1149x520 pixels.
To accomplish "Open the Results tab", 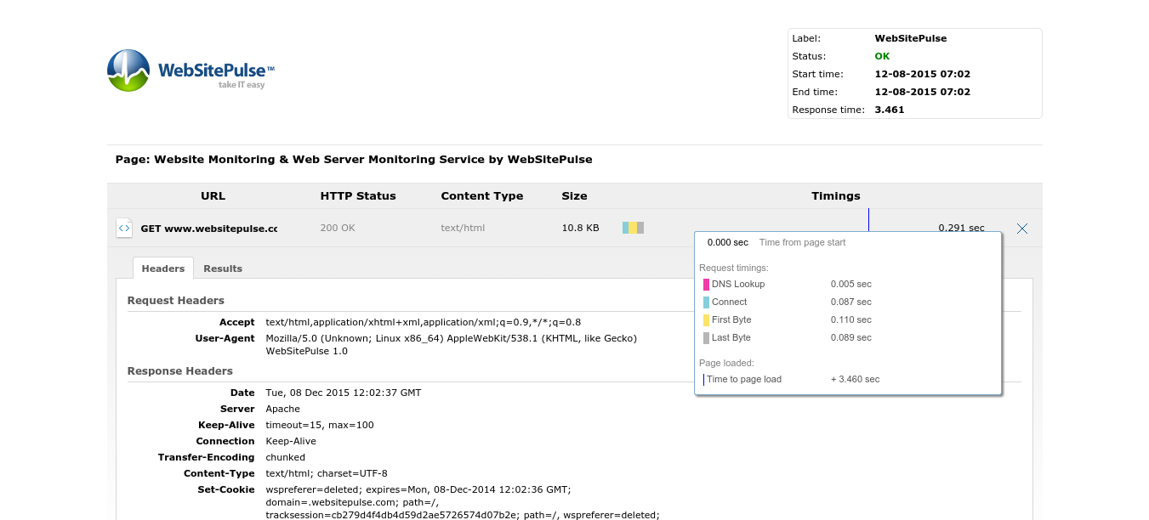I will pyautogui.click(x=223, y=268).
